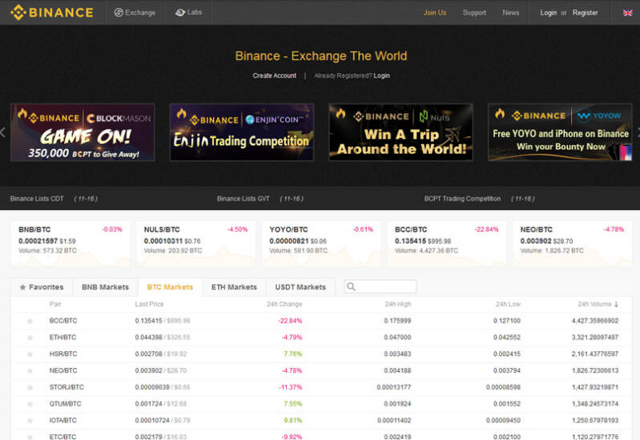Viewport: 640px width, 440px height.
Task: Open the Win A Trip Nuls banner
Action: 401,132
